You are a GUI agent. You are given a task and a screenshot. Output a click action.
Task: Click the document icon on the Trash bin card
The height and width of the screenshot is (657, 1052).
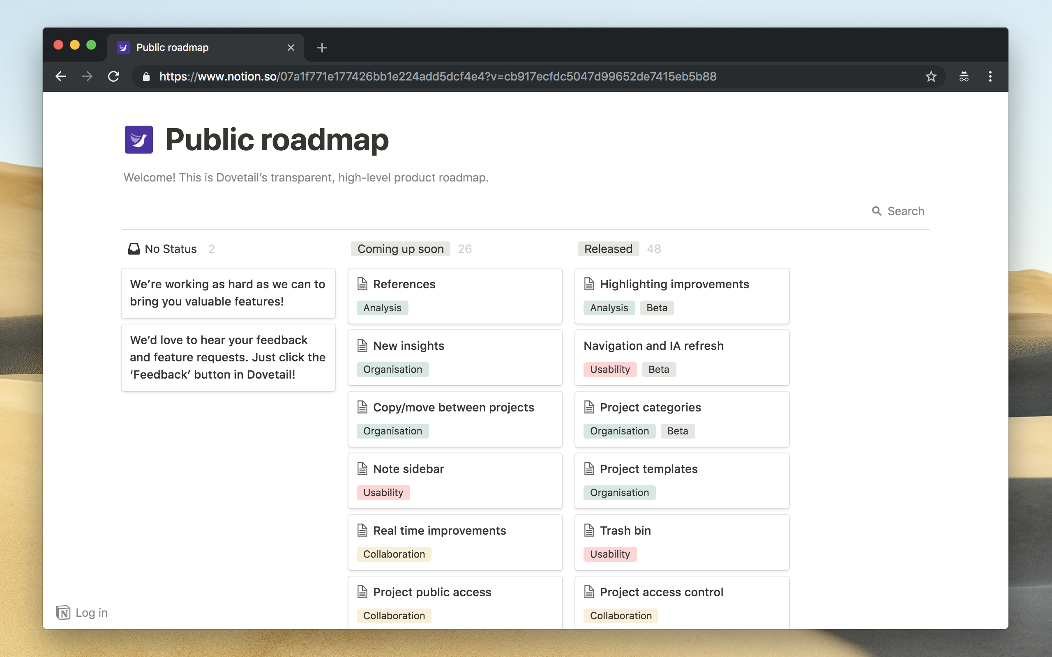click(x=589, y=530)
